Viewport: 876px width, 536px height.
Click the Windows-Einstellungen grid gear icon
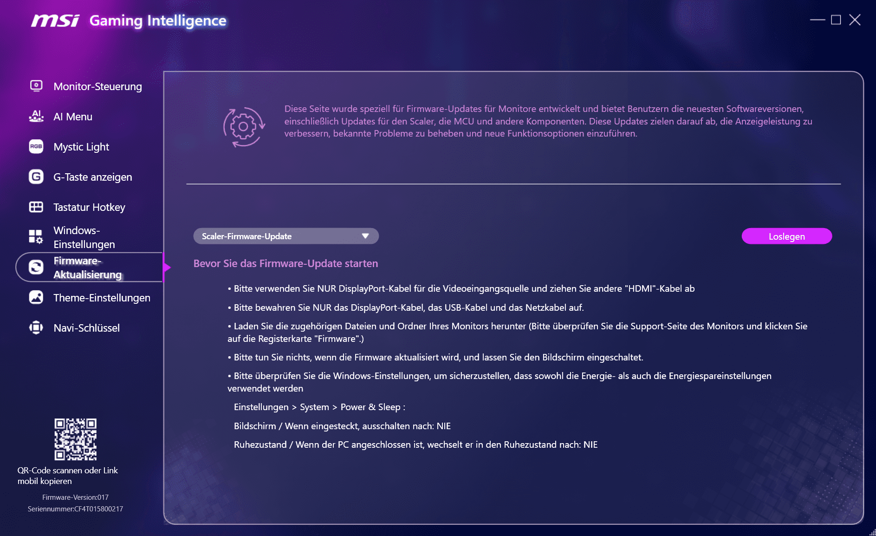coord(36,237)
